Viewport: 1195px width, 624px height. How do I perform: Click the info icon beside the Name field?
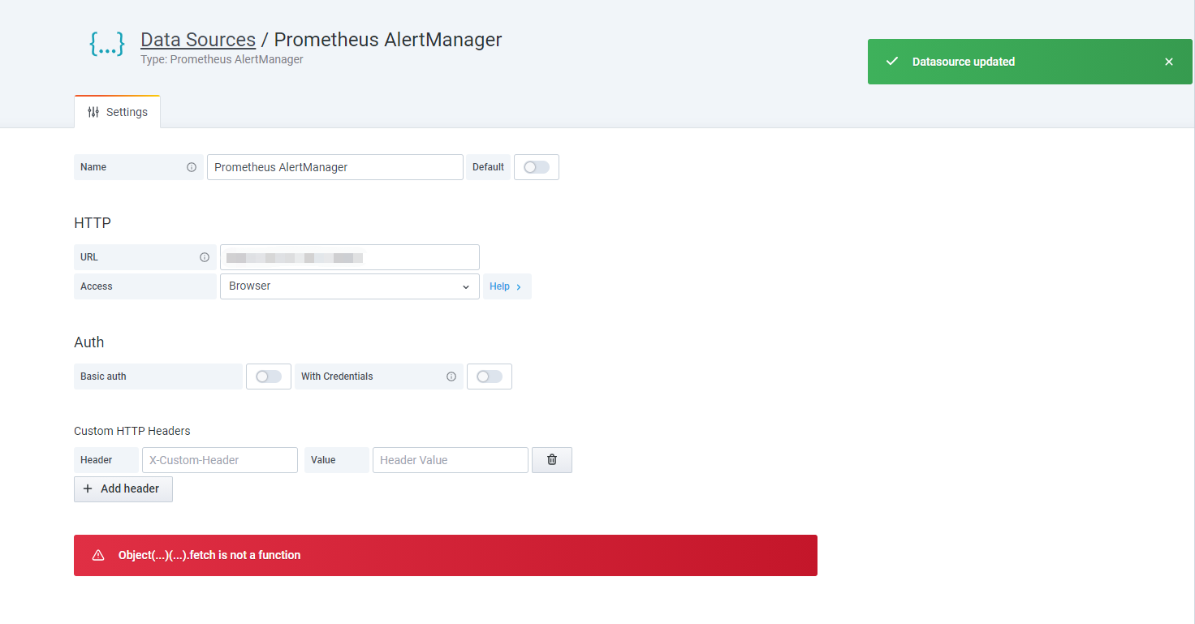(192, 167)
